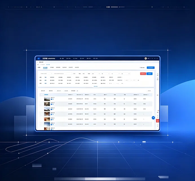Click the solid blue button right of the tab row
195x181 pixels.
(x=150, y=68)
